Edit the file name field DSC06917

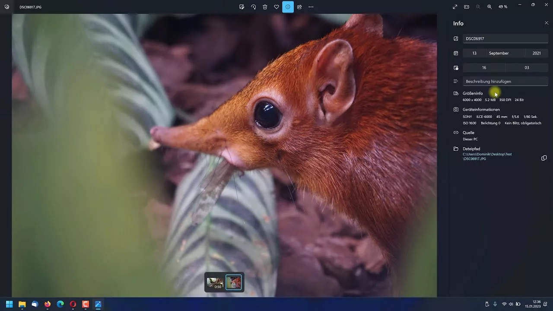505,38
